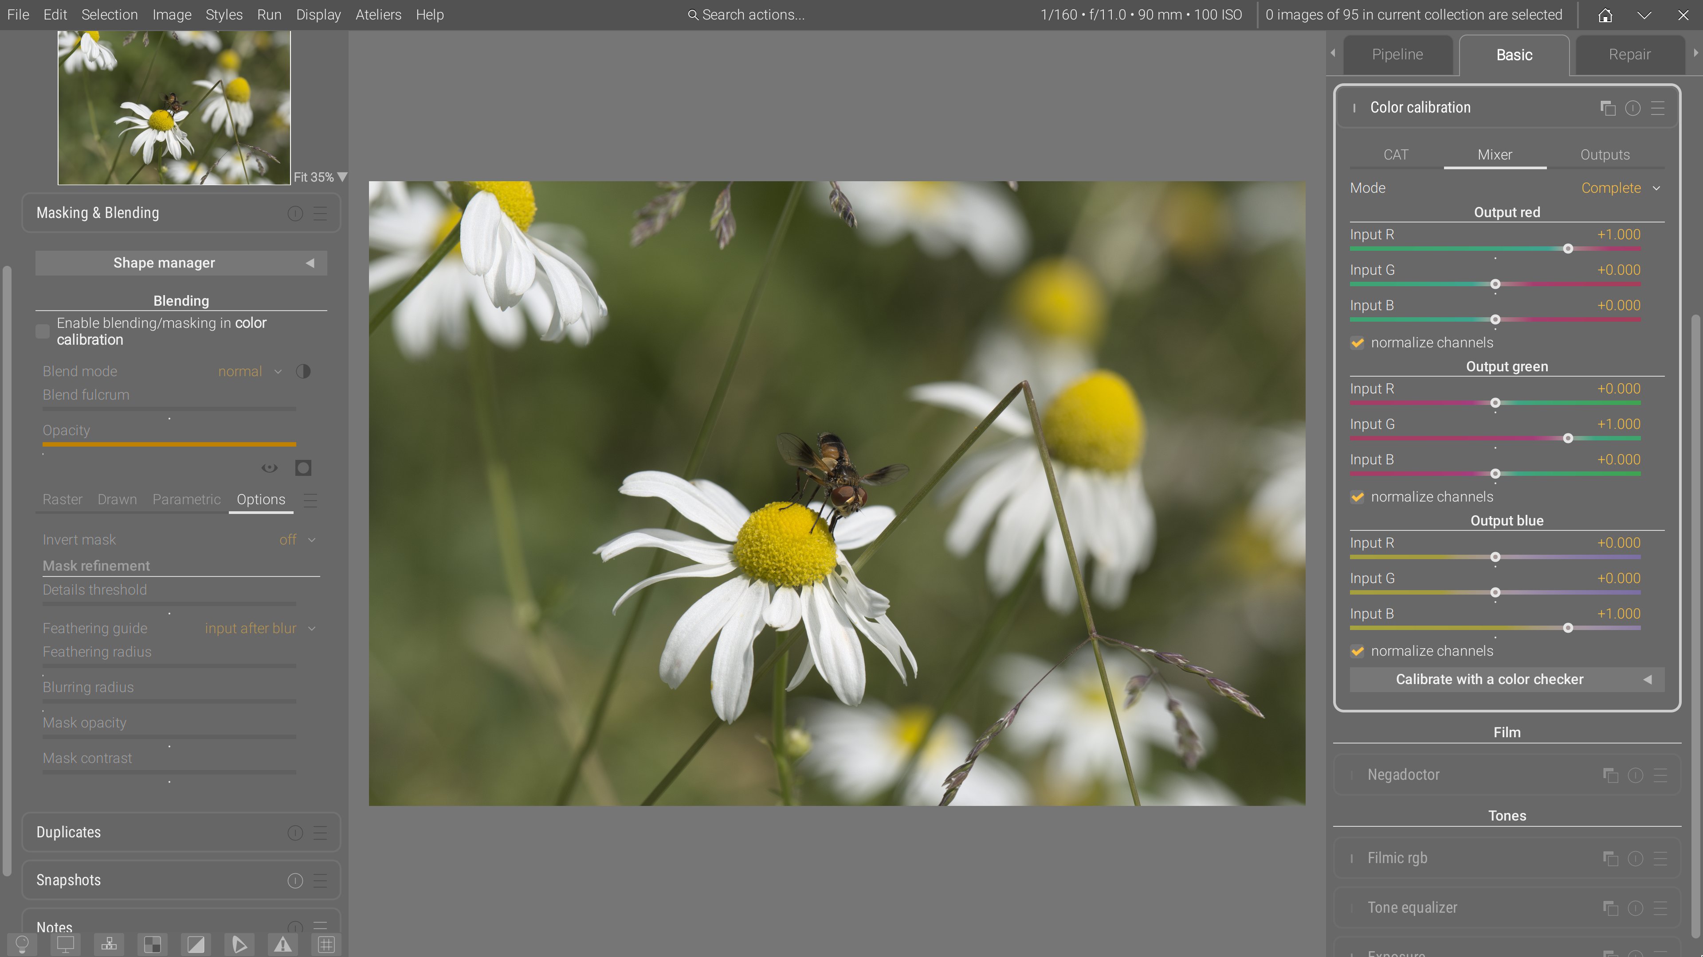Toggle guides grid overlay icon
The height and width of the screenshot is (957, 1703).
(326, 945)
